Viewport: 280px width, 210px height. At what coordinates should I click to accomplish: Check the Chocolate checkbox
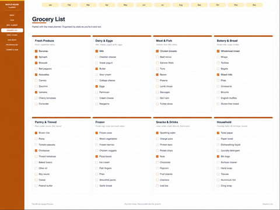pyautogui.click(x=157, y=162)
